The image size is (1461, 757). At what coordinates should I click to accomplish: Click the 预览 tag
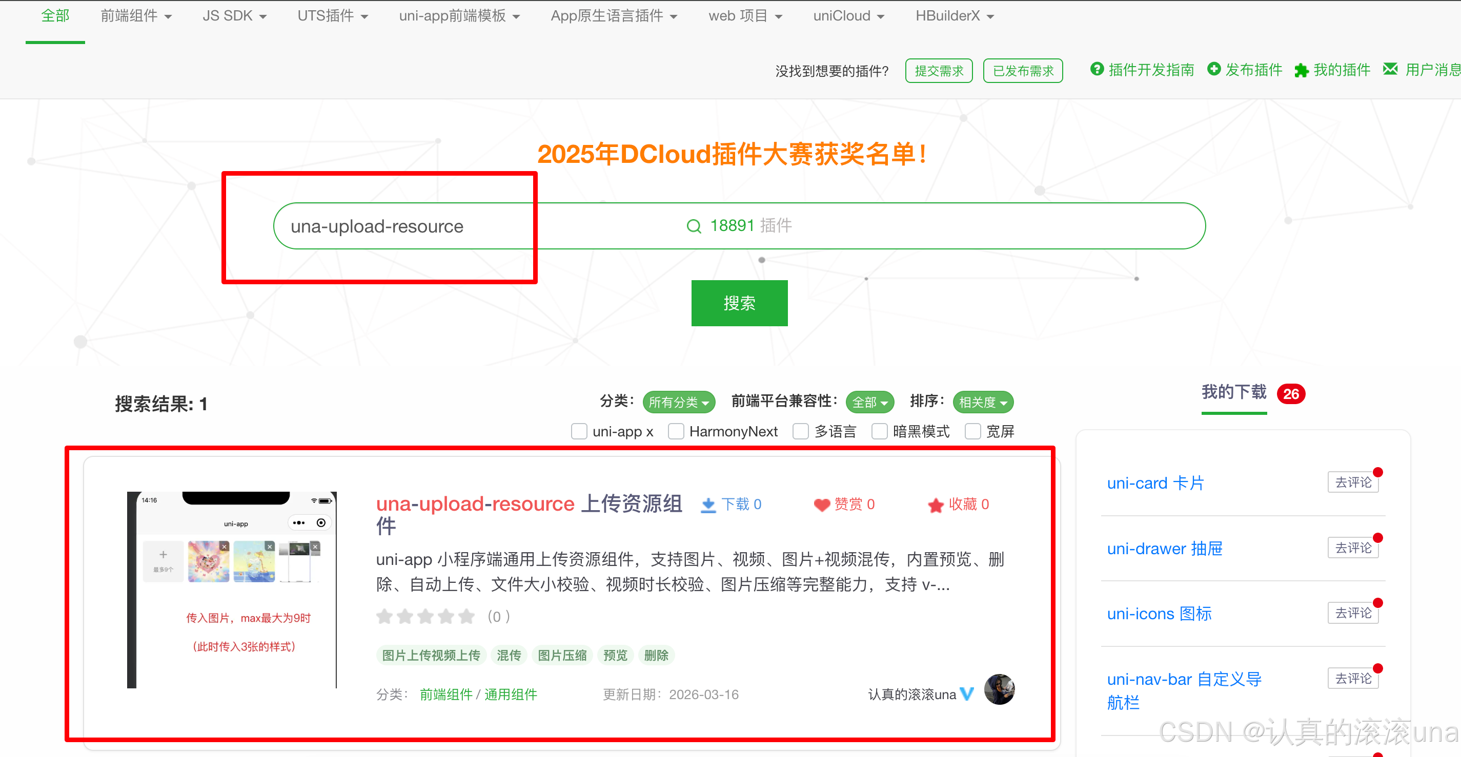coord(615,656)
